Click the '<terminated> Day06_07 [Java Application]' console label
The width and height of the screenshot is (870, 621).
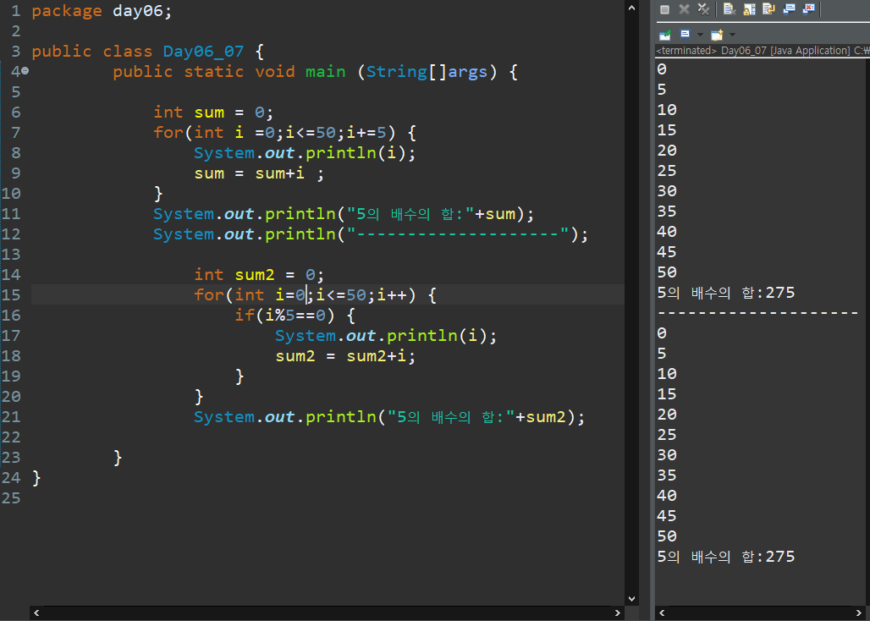pyautogui.click(x=753, y=51)
